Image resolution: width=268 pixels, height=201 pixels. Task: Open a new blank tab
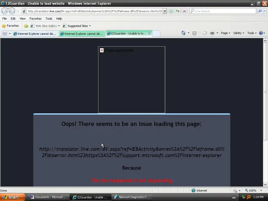point(156,34)
